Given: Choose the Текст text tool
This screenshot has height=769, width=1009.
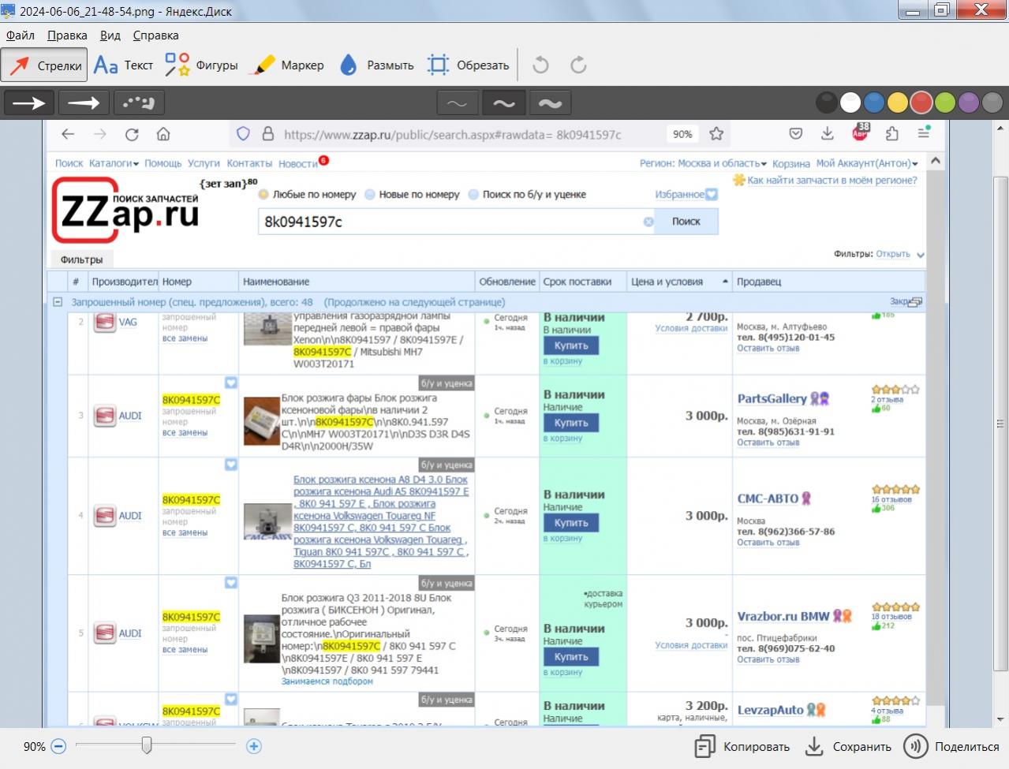Looking at the screenshot, I should 123,65.
